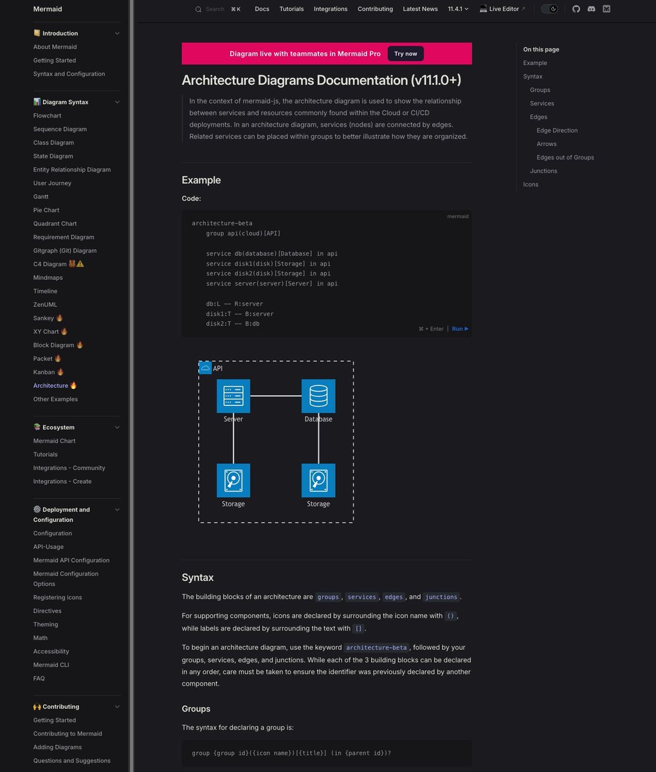
Task: Collapse the Diagram Syntax sidebar section
Action: point(117,102)
